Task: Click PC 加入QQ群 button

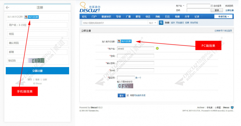Action: pos(124,41)
